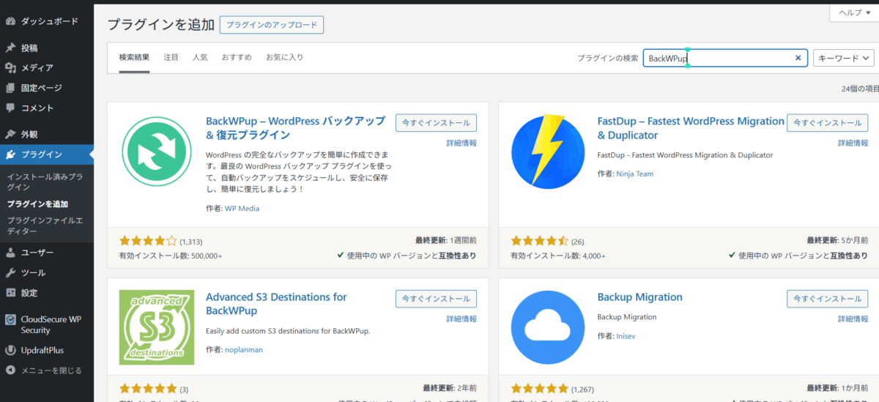Click the Advanced S3 Destinations plugin icon
Screen dimensions: 879x402
pos(157,327)
